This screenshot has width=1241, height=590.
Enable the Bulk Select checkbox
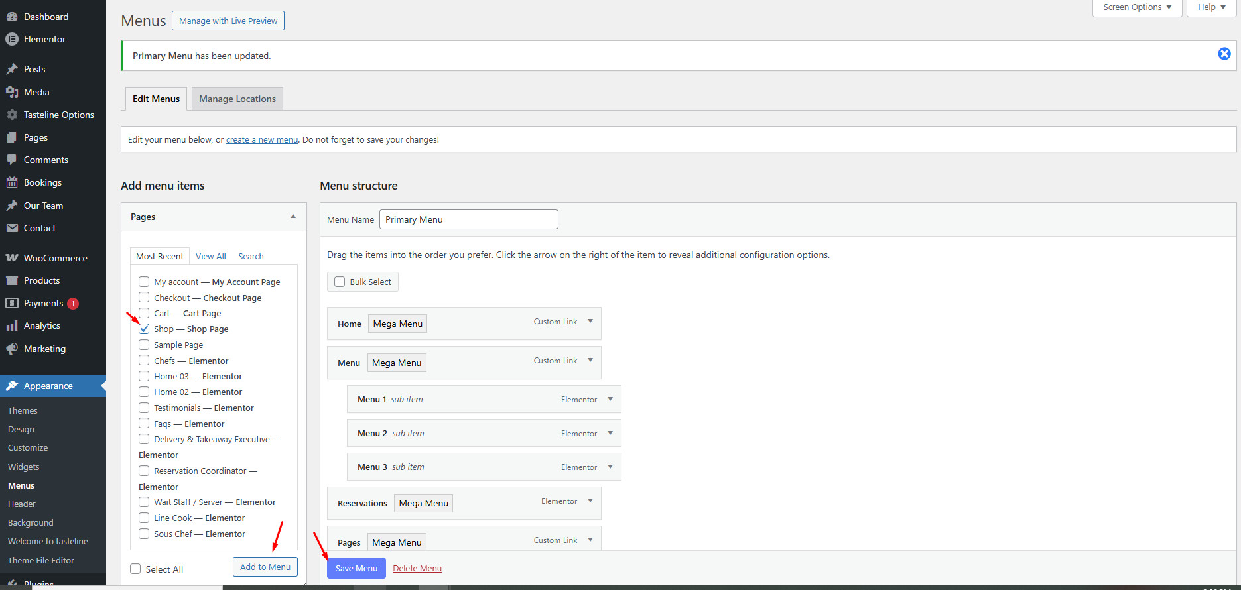(x=340, y=282)
